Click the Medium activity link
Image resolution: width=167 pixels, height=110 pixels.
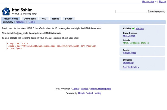coord(140,29)
